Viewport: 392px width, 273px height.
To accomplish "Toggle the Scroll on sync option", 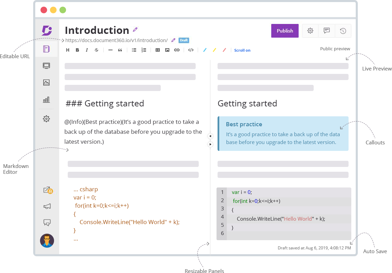I will (242, 50).
